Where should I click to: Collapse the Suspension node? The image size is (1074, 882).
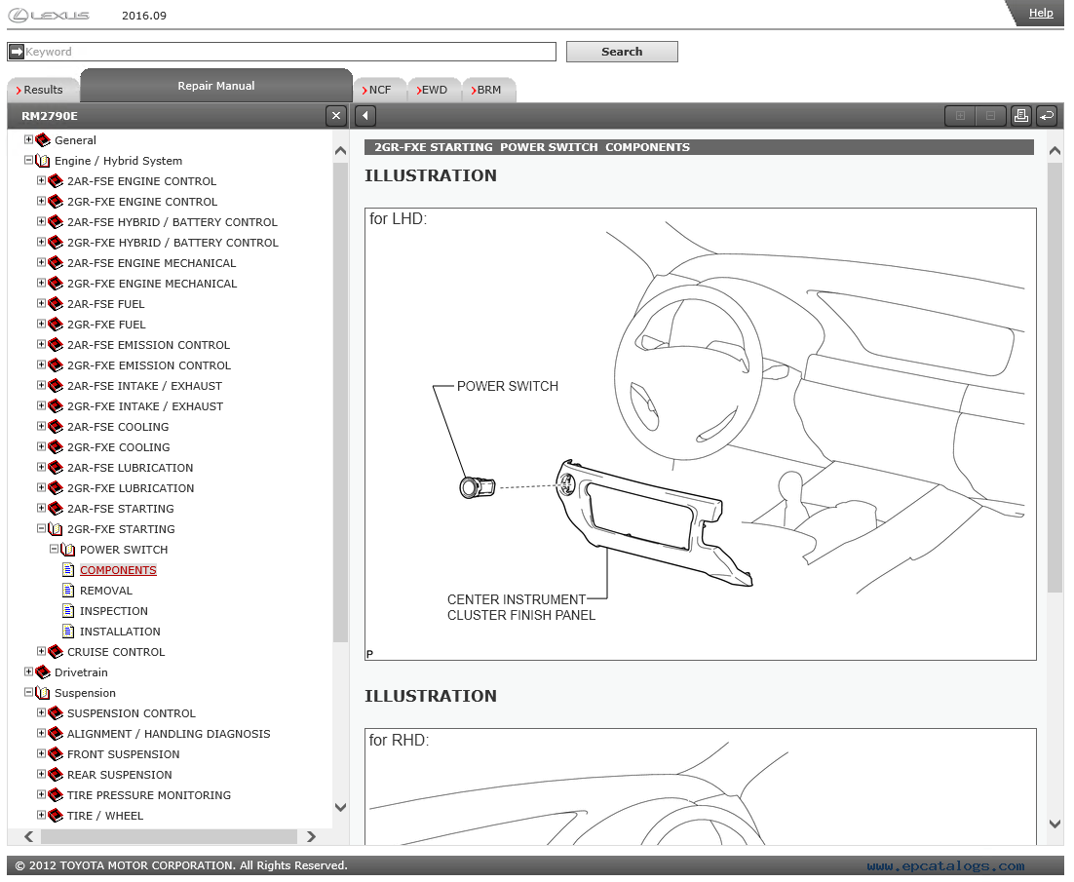pos(28,692)
